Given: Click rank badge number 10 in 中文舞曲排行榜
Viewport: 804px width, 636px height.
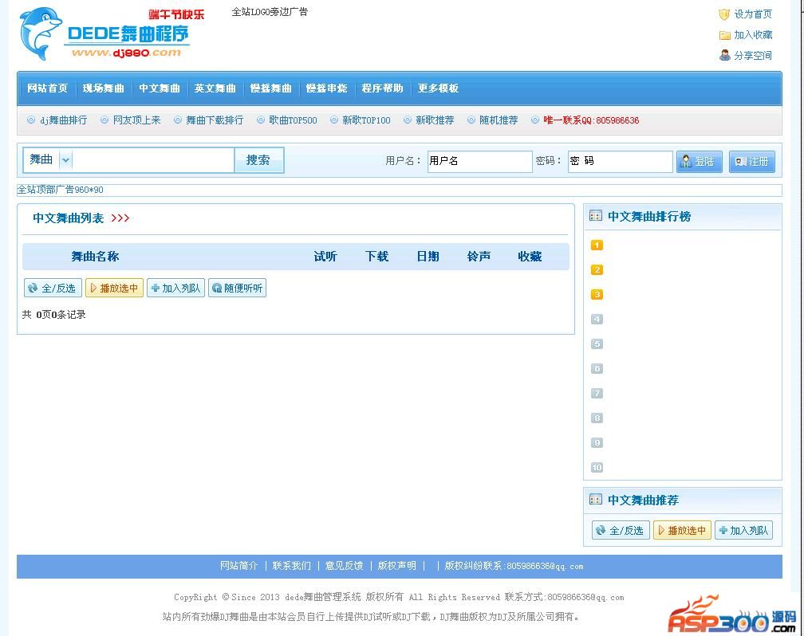Looking at the screenshot, I should [597, 467].
